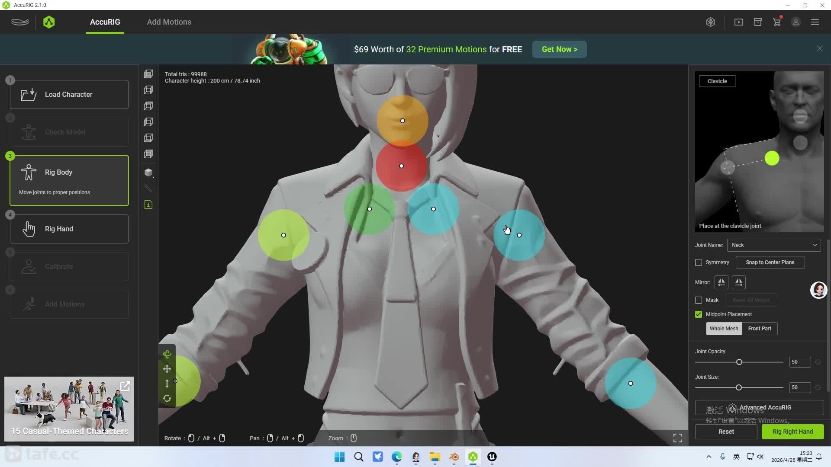Open the ActorCore hexagon figure icon
Image resolution: width=831 pixels, height=467 pixels.
(x=711, y=22)
